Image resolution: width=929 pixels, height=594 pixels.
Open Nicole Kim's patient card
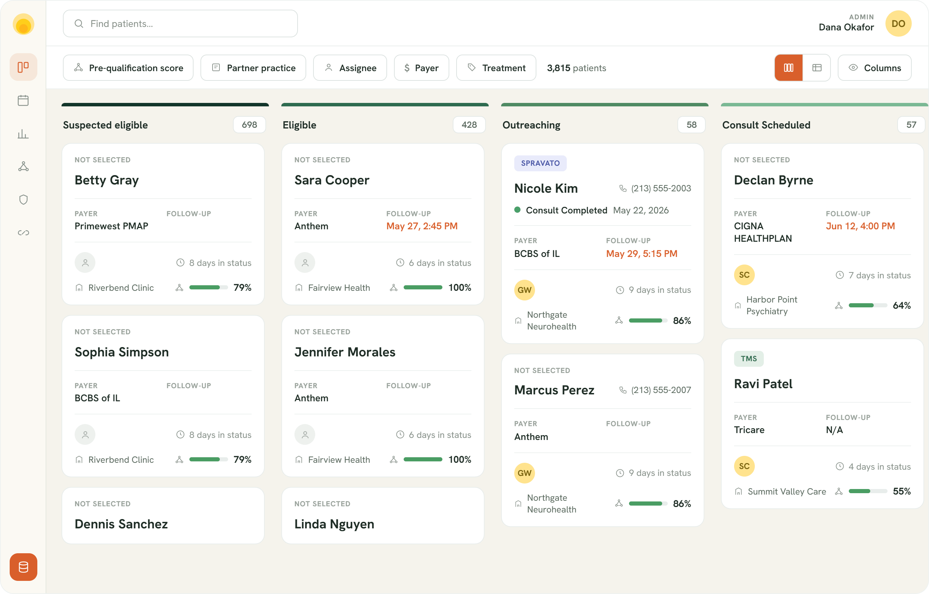point(602,243)
